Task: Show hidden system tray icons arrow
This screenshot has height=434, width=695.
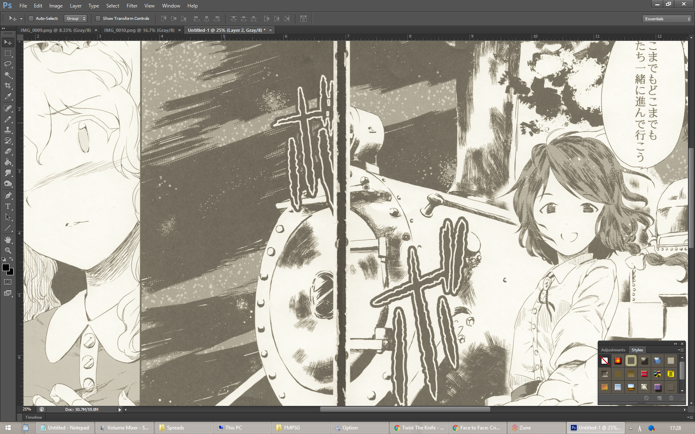Action: tap(630, 428)
